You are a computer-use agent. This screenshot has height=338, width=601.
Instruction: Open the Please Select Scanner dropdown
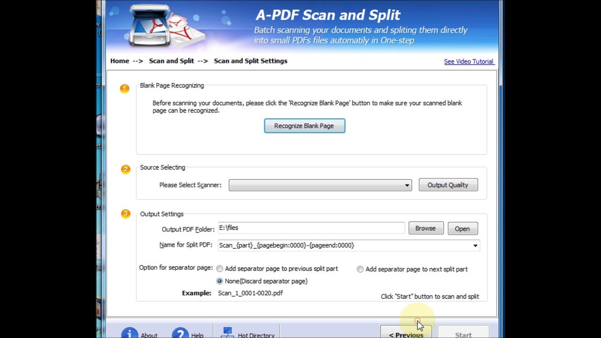click(320, 185)
